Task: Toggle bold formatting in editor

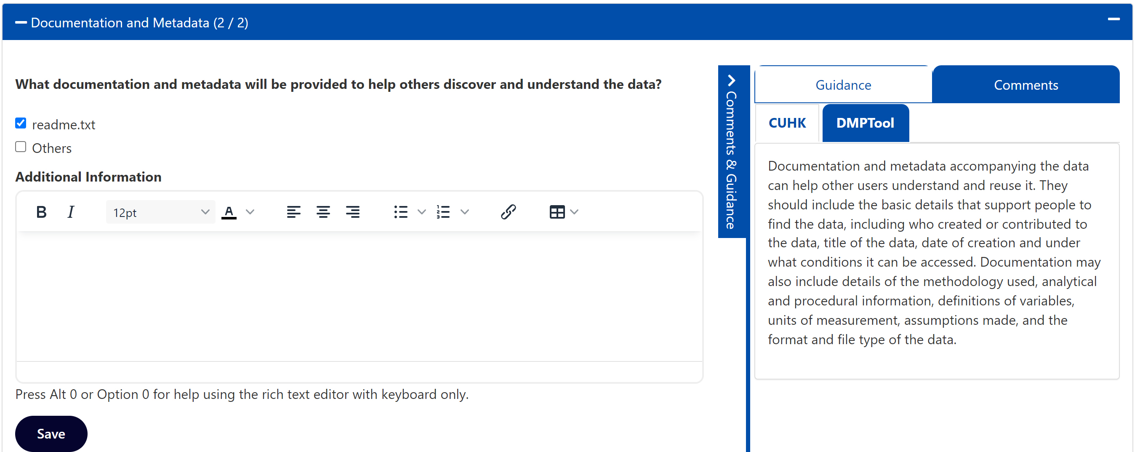Action: 41,212
